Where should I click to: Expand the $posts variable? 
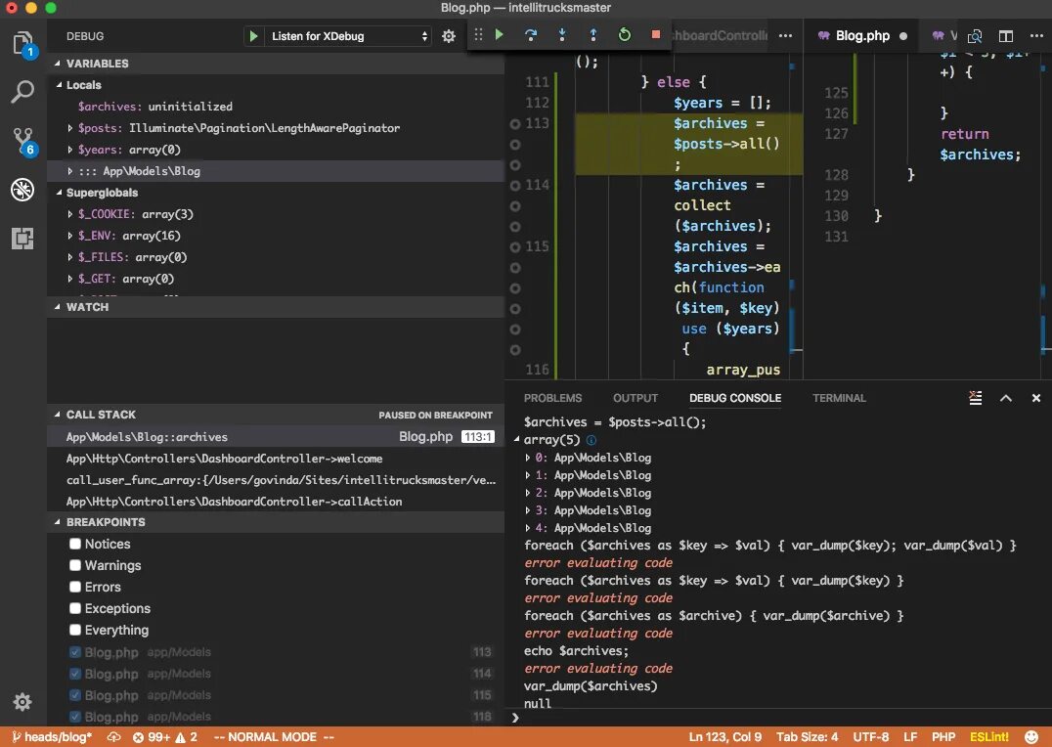69,127
